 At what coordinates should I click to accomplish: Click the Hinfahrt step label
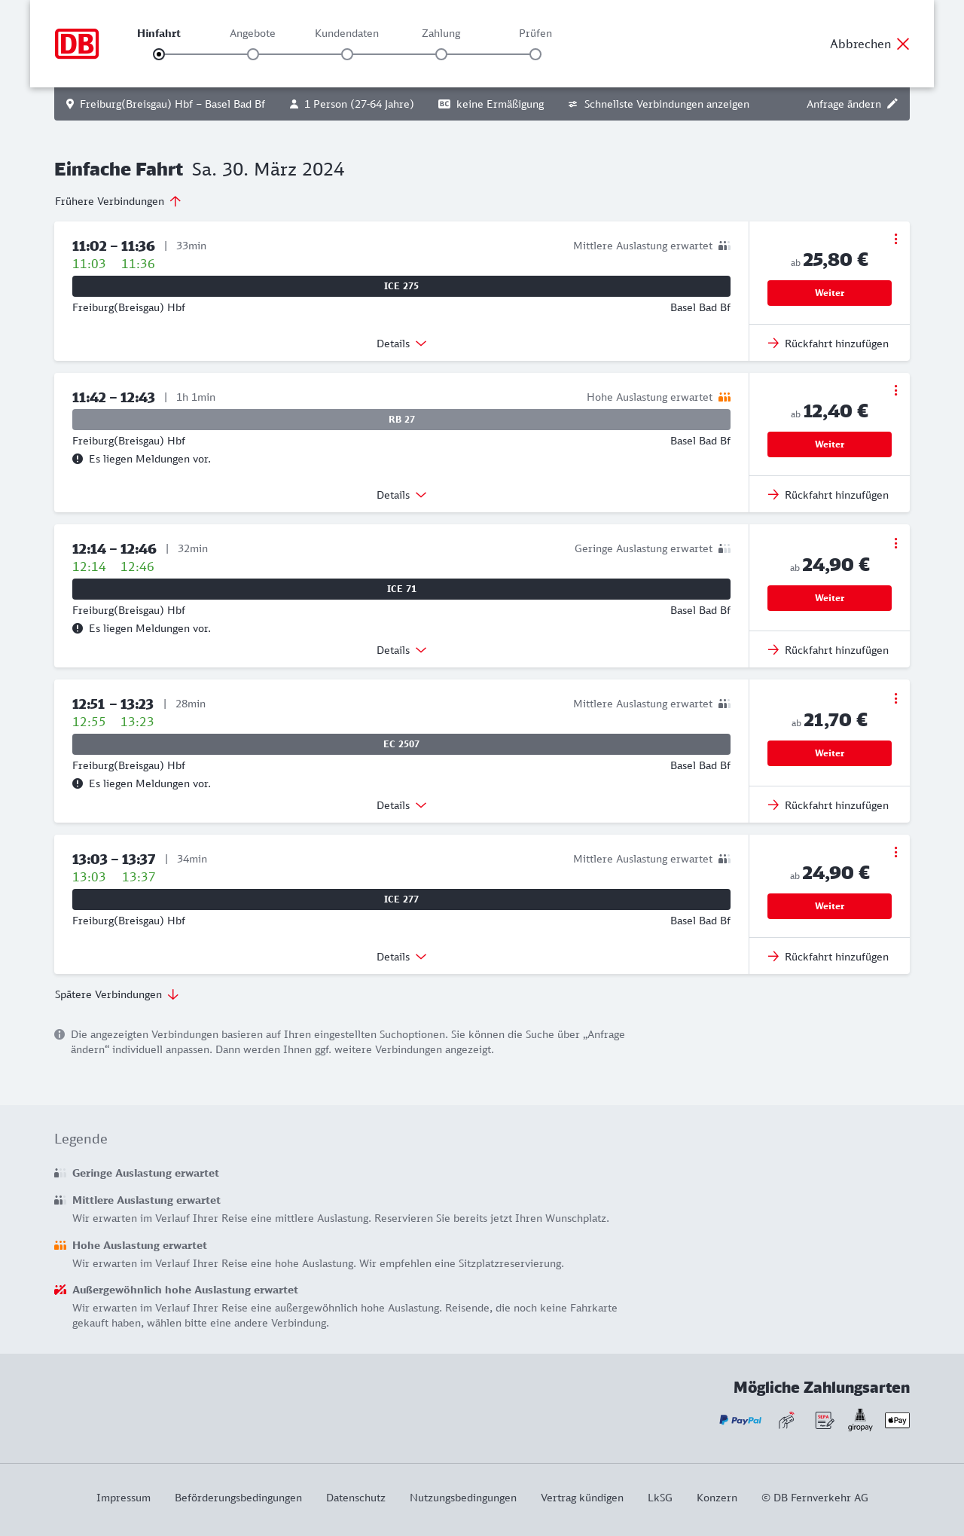click(159, 33)
